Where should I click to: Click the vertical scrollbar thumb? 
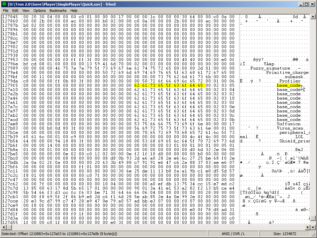pyautogui.click(x=313, y=218)
